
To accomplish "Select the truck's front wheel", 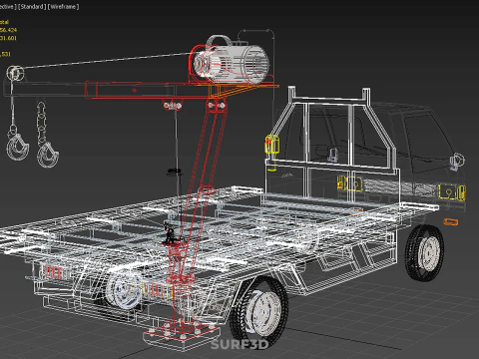I will click(x=425, y=252).
